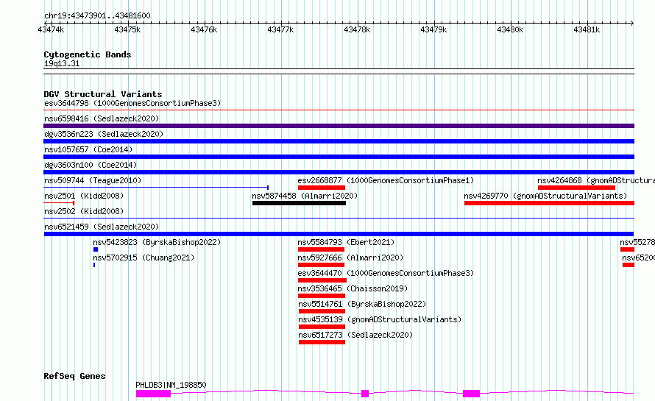
Task: Click the short red line of nsv2501
Action: coord(59,202)
